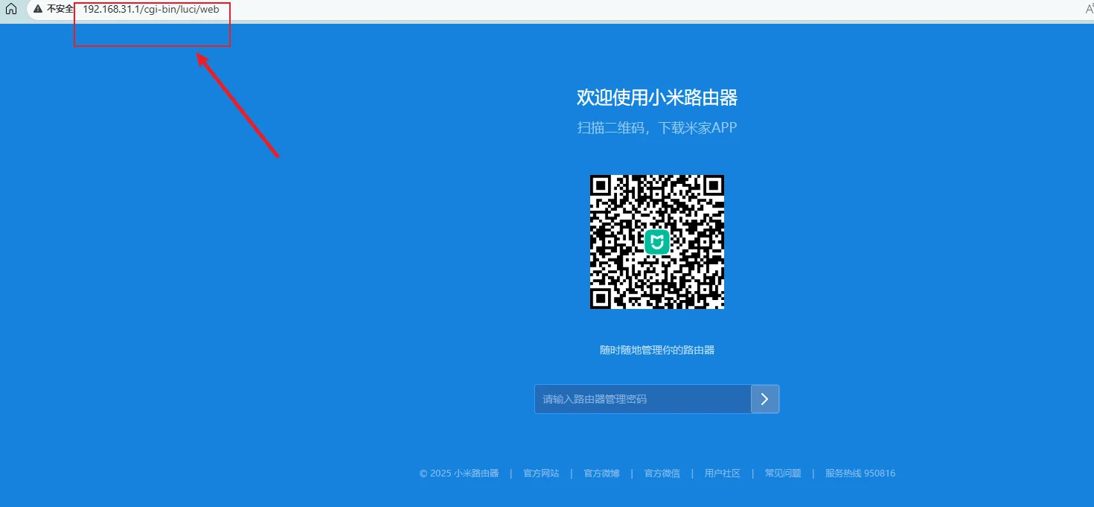1094x507 pixels.
Task: Click the browser Home icon
Action: click(x=10, y=10)
